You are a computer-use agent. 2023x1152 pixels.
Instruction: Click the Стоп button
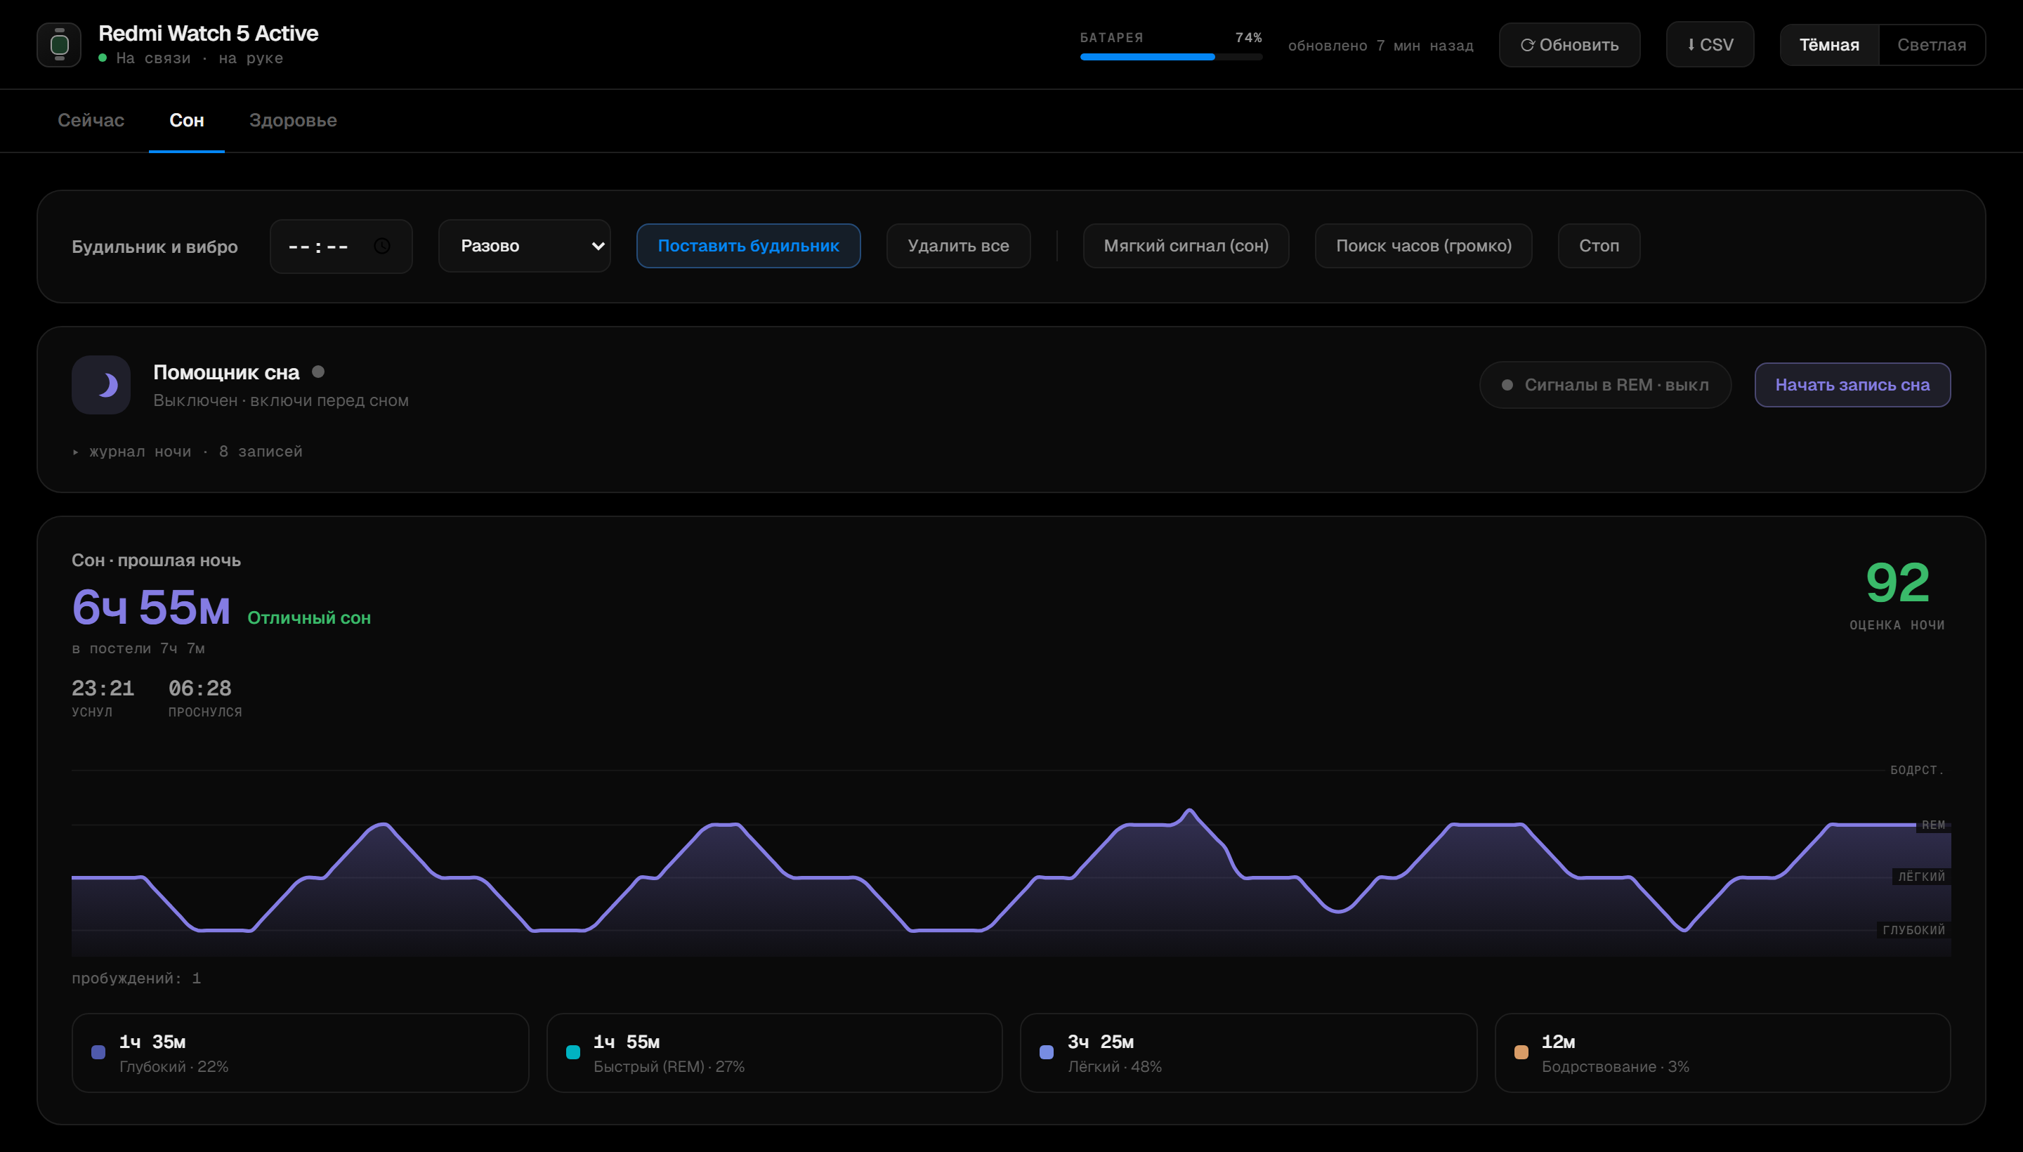[x=1599, y=246]
